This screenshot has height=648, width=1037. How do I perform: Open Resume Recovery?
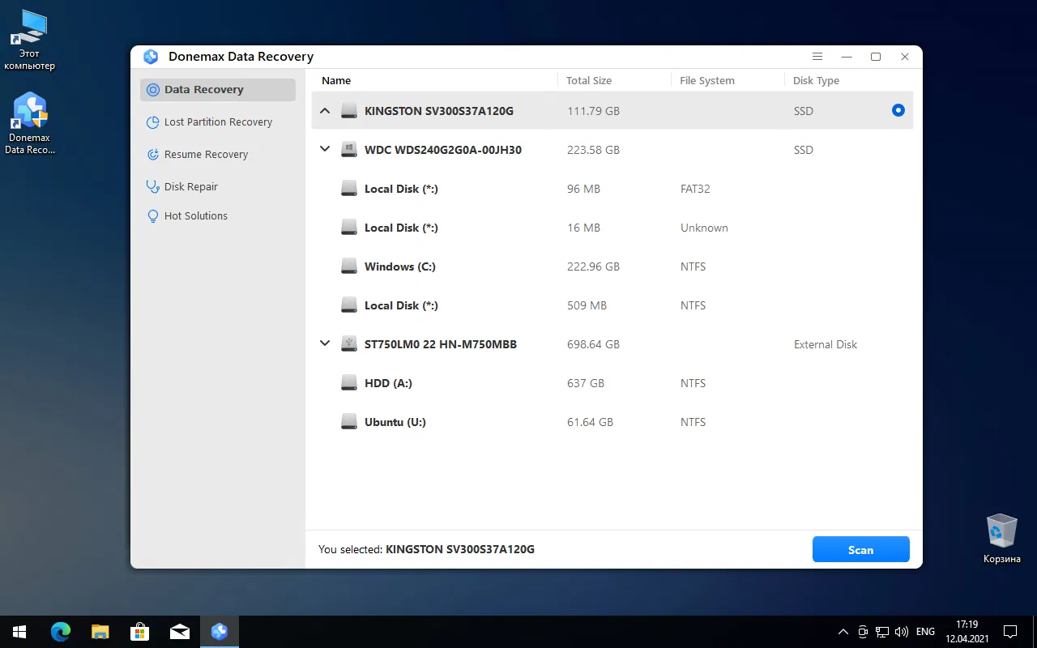(x=206, y=154)
